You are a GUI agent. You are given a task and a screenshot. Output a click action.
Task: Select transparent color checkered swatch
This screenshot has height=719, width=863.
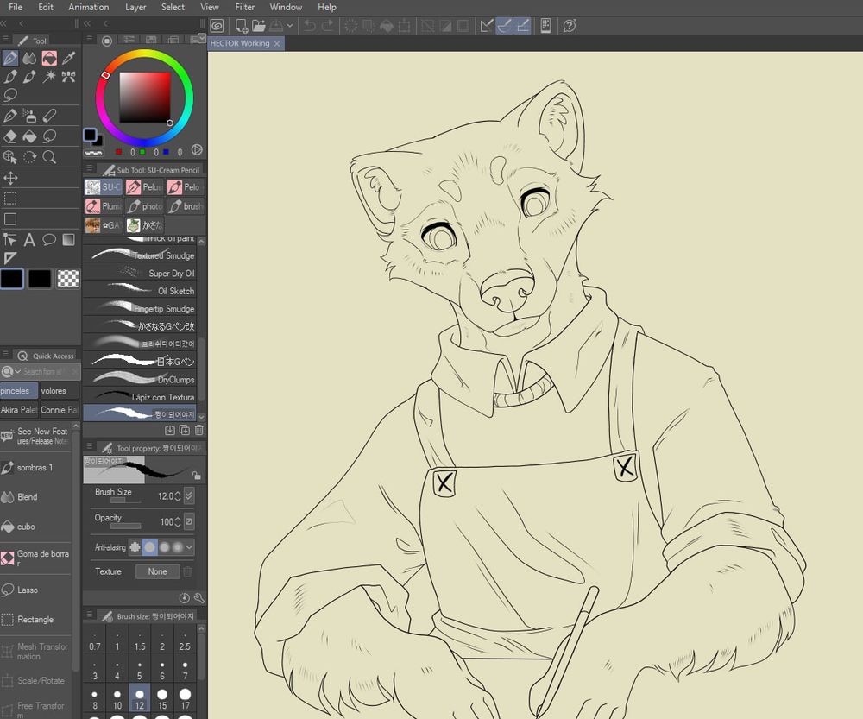click(x=68, y=279)
